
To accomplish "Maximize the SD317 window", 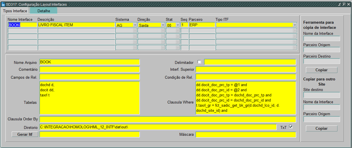I will [x=344, y=4].
